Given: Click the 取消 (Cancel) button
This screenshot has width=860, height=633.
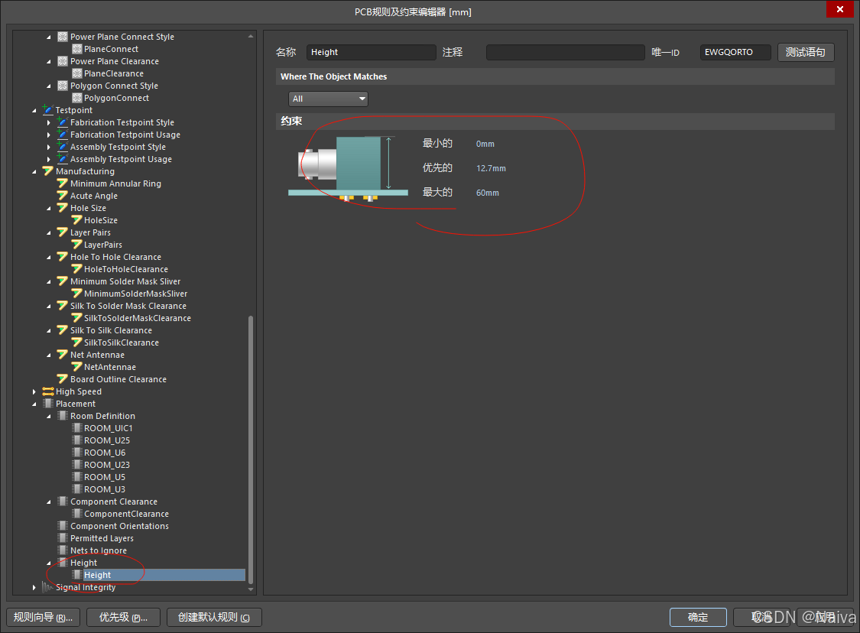Looking at the screenshot, I should 762,617.
